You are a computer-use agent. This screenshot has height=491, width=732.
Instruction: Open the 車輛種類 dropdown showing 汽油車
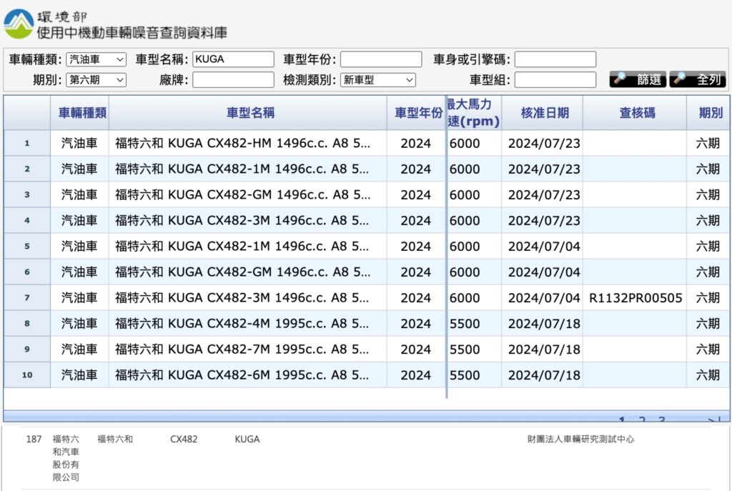(x=97, y=59)
